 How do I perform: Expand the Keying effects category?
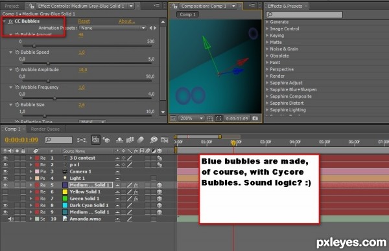coord(267,36)
